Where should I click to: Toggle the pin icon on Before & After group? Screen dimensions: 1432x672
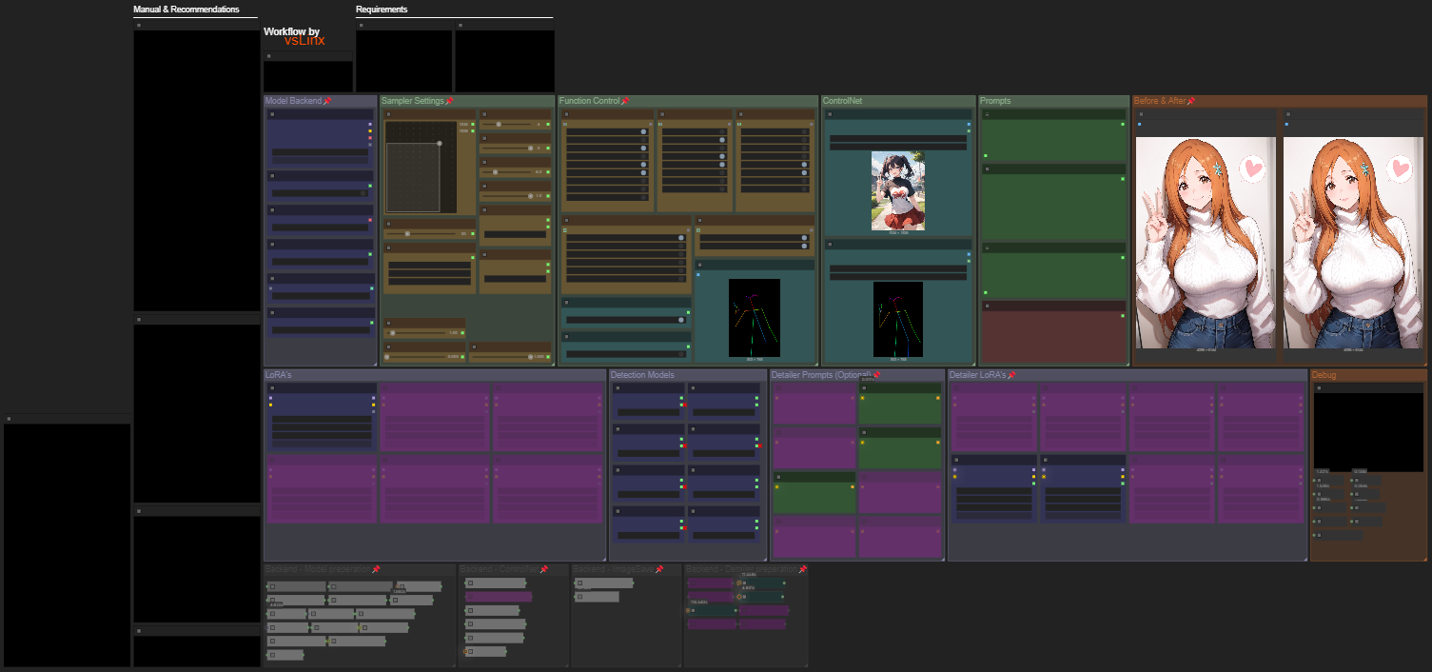[1190, 101]
